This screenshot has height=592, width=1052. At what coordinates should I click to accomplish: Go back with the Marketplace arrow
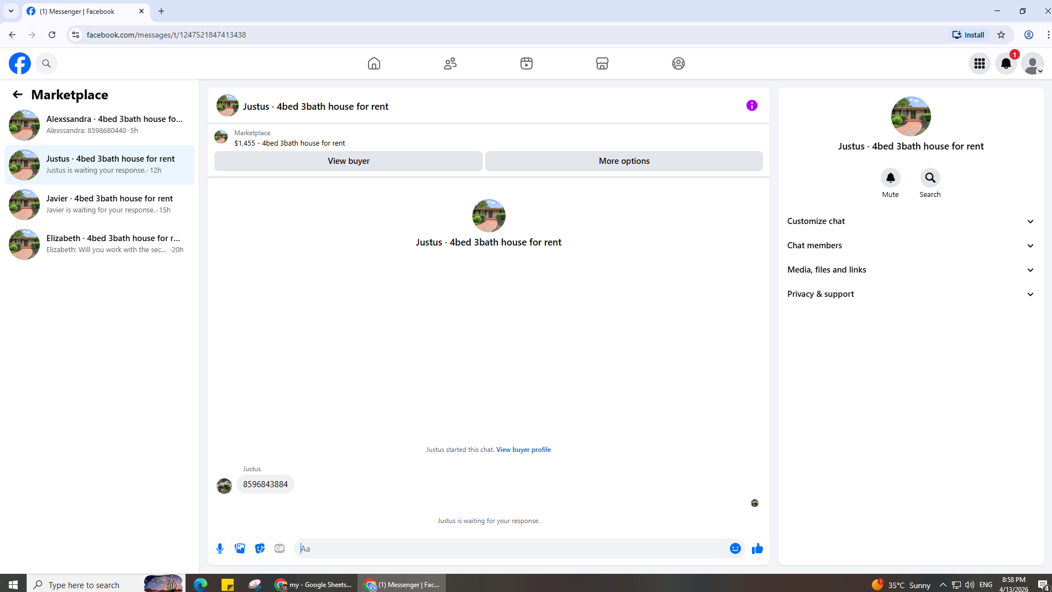(18, 94)
